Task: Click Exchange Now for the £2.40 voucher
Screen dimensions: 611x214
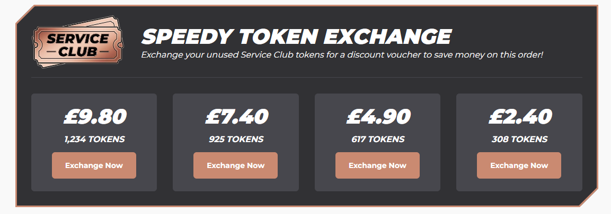Action: 519,165
